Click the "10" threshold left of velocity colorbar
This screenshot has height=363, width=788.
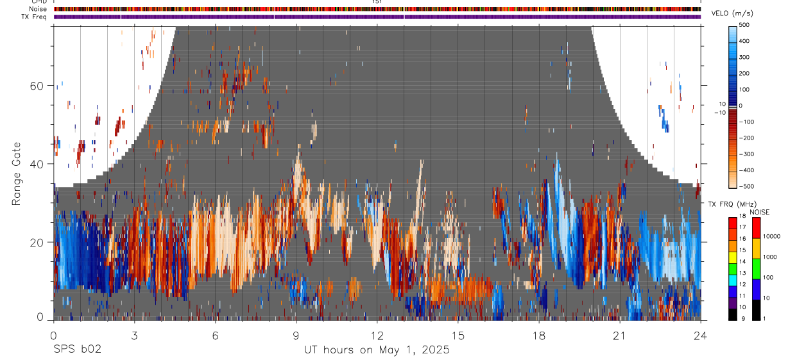click(721, 104)
